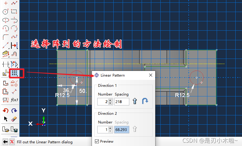Click the Create Circle tool
The image size is (242, 146).
pyautogui.click(x=5, y=12)
